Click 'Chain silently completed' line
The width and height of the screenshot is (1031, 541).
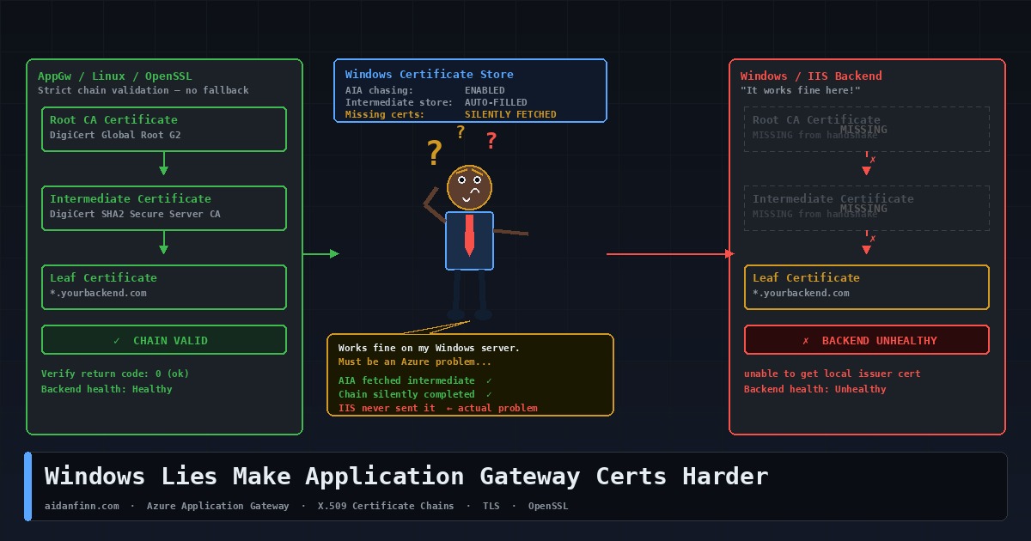pos(416,394)
